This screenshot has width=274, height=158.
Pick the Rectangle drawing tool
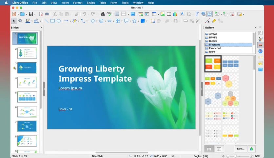(x=52, y=21)
